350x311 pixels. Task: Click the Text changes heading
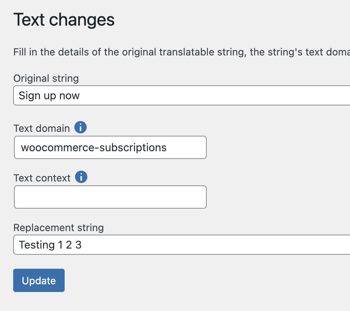64,19
